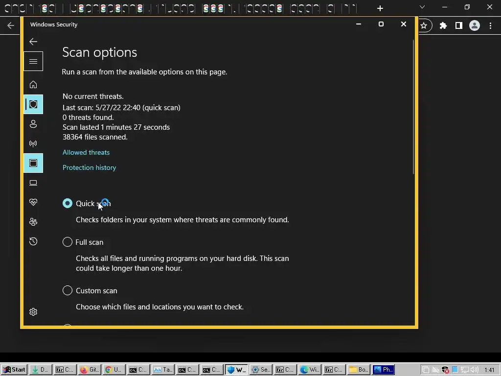501x376 pixels.
Task: Click the Custom scan description text
Action: click(160, 306)
